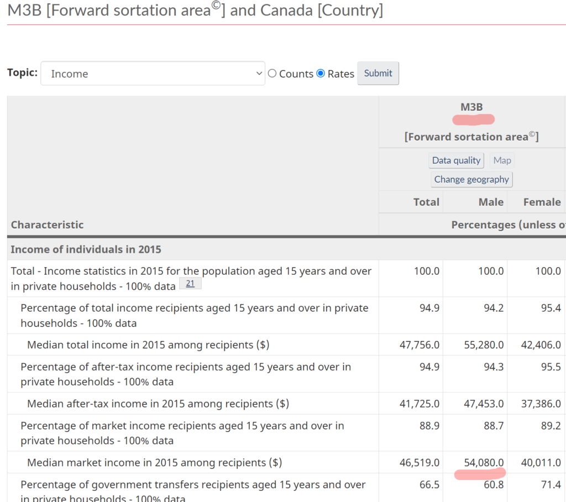
Task: Click the Male median after-tax value 47,453.0
Action: tap(484, 404)
